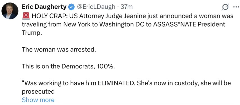Open the three-dot more options menu

point(236,7)
